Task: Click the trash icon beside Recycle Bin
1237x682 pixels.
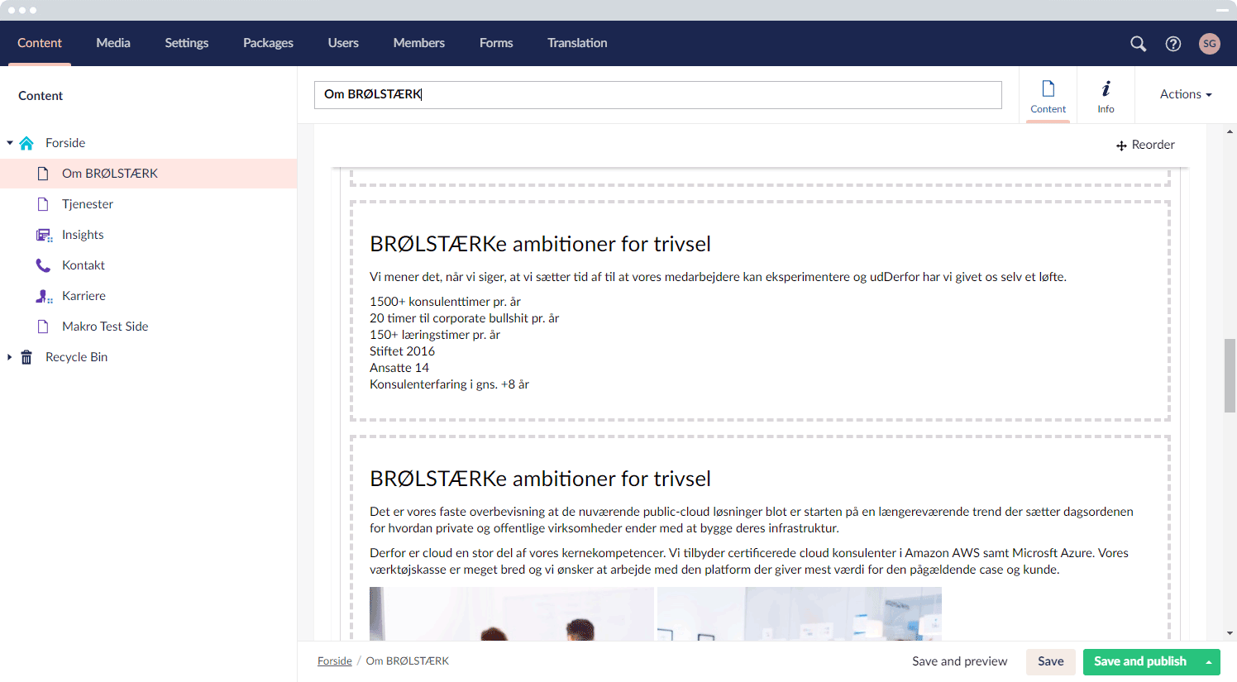Action: [x=26, y=356]
